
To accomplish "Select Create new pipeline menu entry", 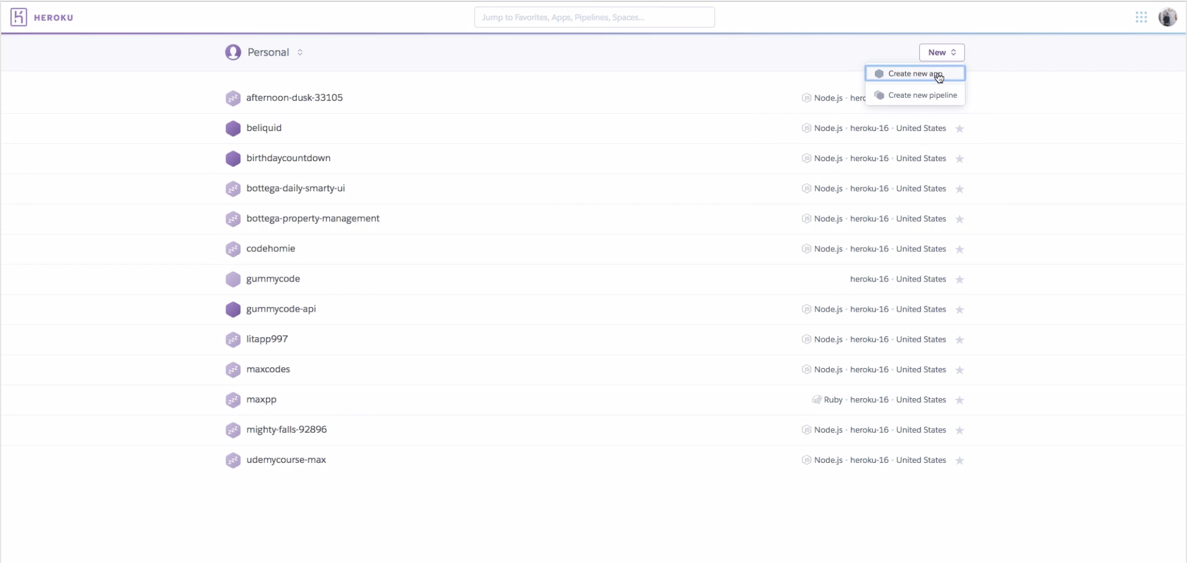I will (x=915, y=95).
